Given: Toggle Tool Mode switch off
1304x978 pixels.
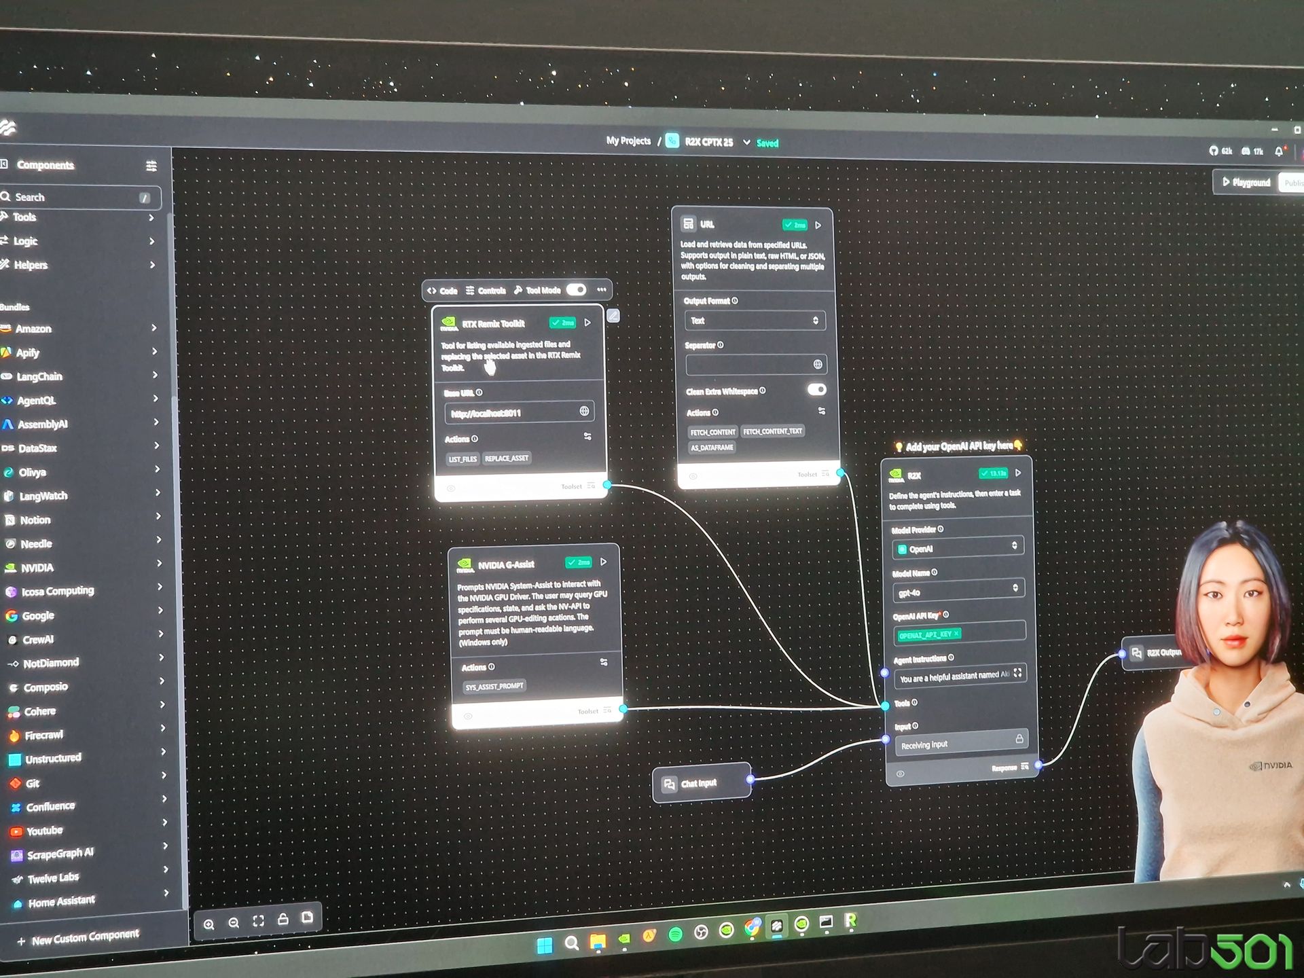Looking at the screenshot, I should tap(577, 290).
